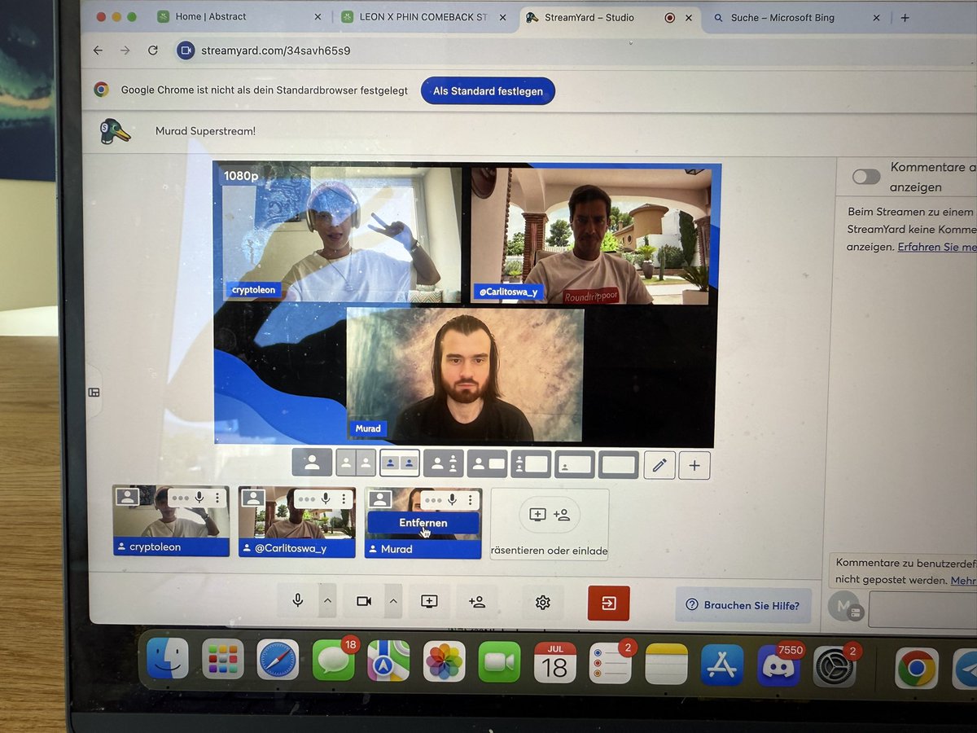Open the left sidebar panel icon
This screenshot has height=733, width=977.
[x=94, y=393]
